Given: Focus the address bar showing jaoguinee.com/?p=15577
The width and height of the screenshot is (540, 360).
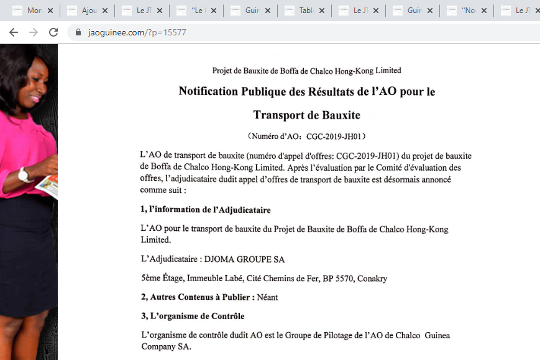Looking at the screenshot, I should (303, 32).
